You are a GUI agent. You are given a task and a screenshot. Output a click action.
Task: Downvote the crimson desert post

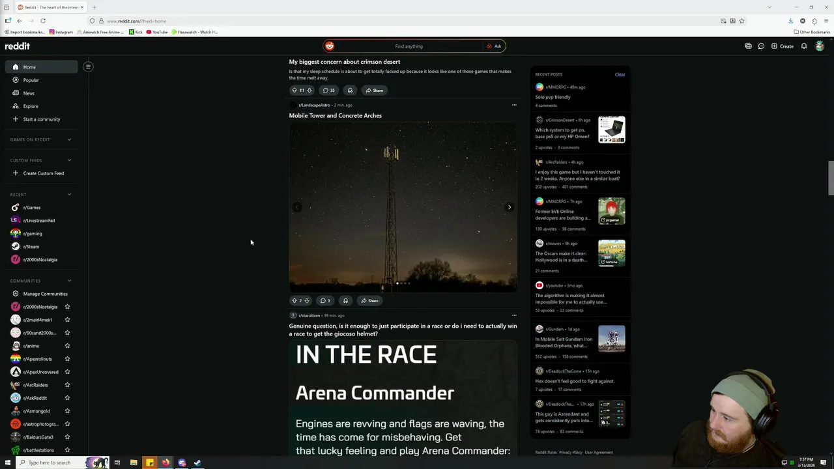click(x=309, y=91)
